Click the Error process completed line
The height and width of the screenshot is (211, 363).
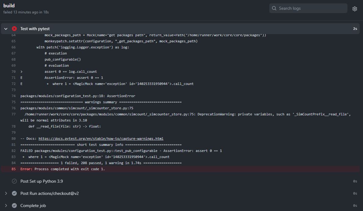[63, 169]
